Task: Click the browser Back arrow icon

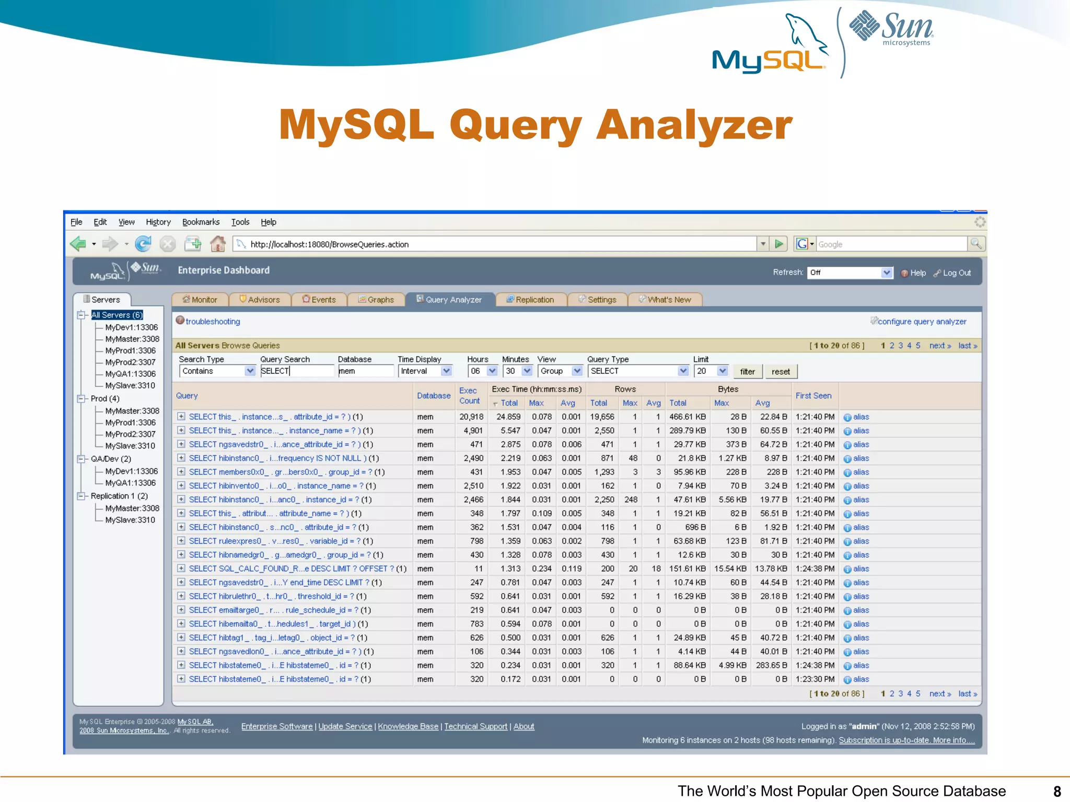Action: coord(78,244)
